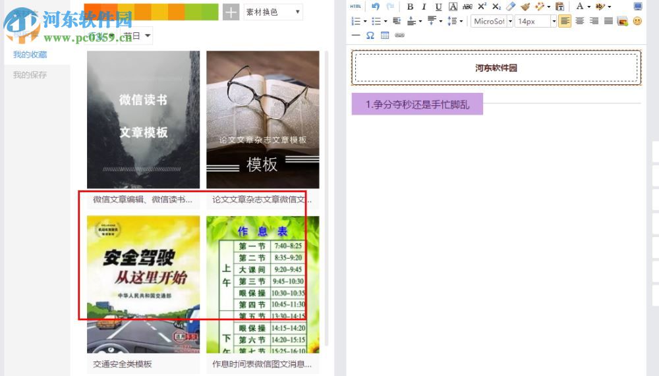
Task: Select the 作息表 timetable template thumbnail
Action: pyautogui.click(x=263, y=284)
